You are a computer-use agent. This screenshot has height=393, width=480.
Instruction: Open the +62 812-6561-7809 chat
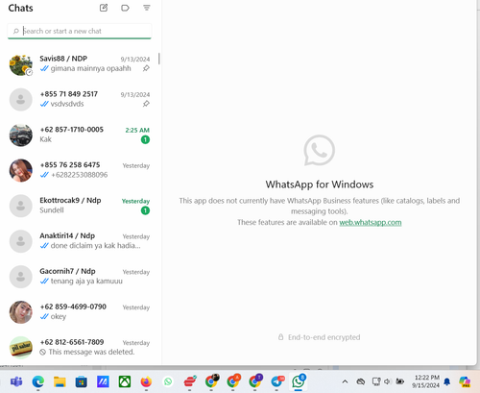pos(80,347)
